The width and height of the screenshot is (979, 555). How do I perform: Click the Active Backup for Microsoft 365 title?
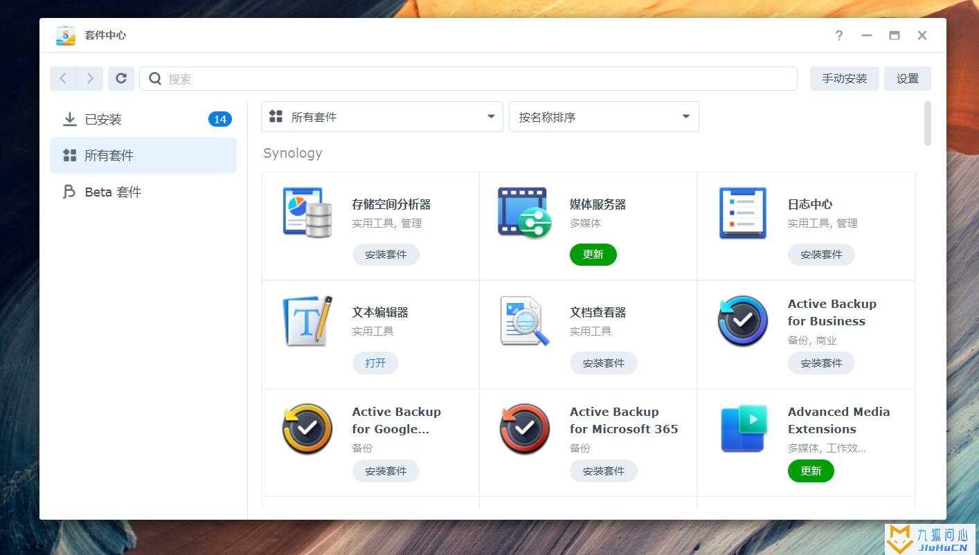[624, 420]
